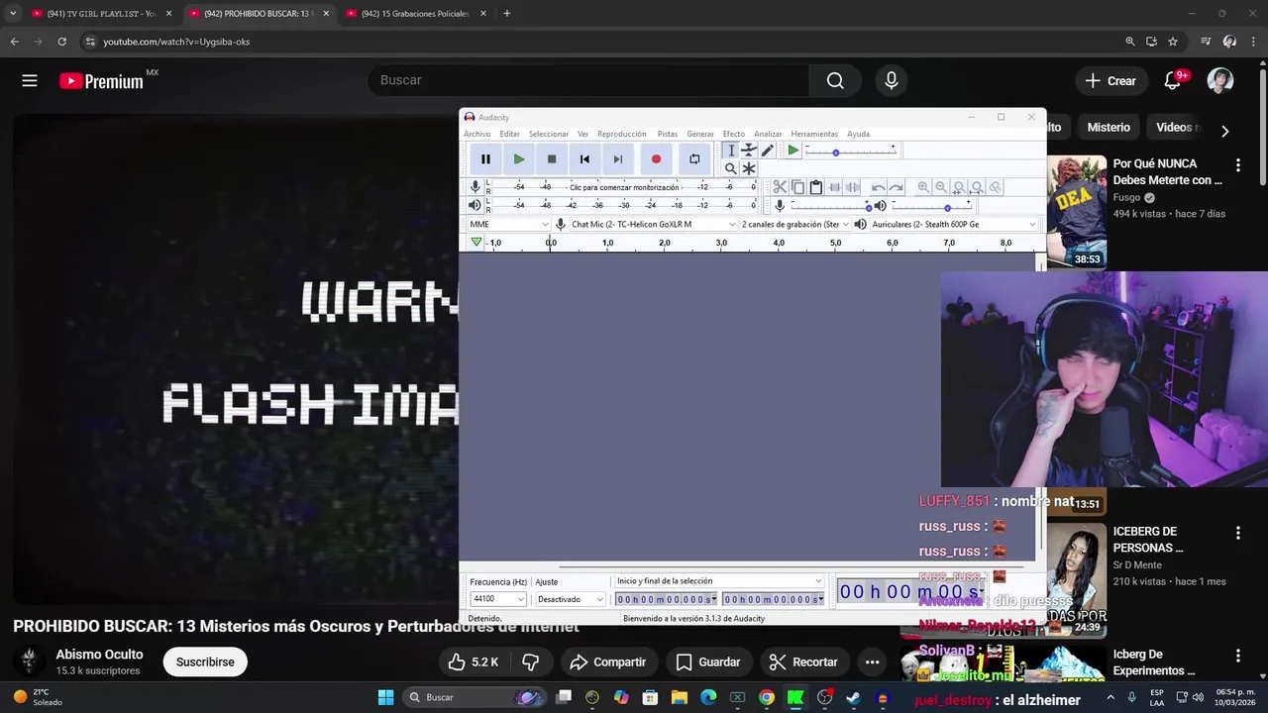Open the Pistas menu in Audacity
The width and height of the screenshot is (1268, 713).
[668, 134]
